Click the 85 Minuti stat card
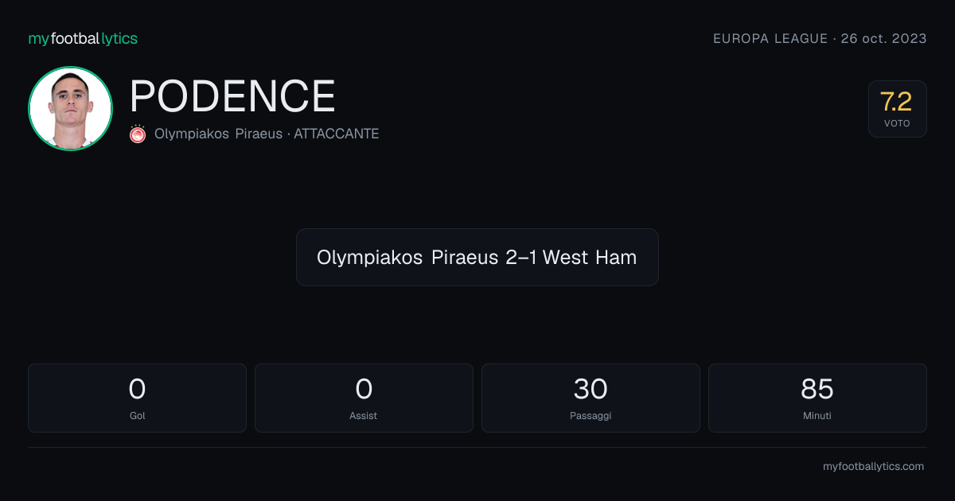Image resolution: width=955 pixels, height=501 pixels. coord(817,398)
